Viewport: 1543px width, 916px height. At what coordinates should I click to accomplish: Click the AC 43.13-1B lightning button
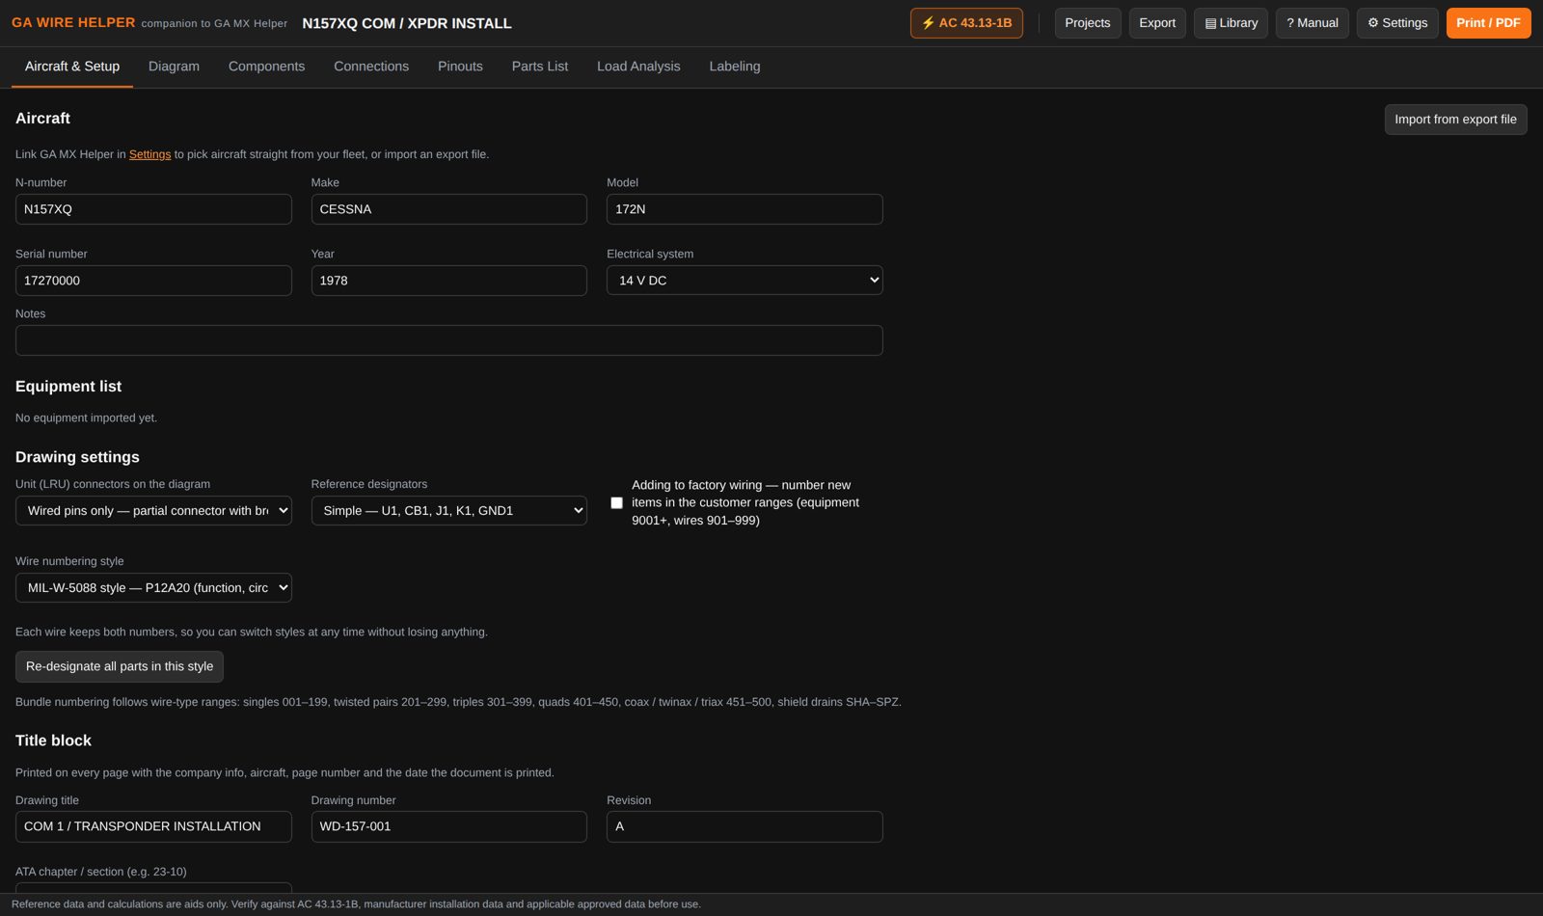(966, 23)
